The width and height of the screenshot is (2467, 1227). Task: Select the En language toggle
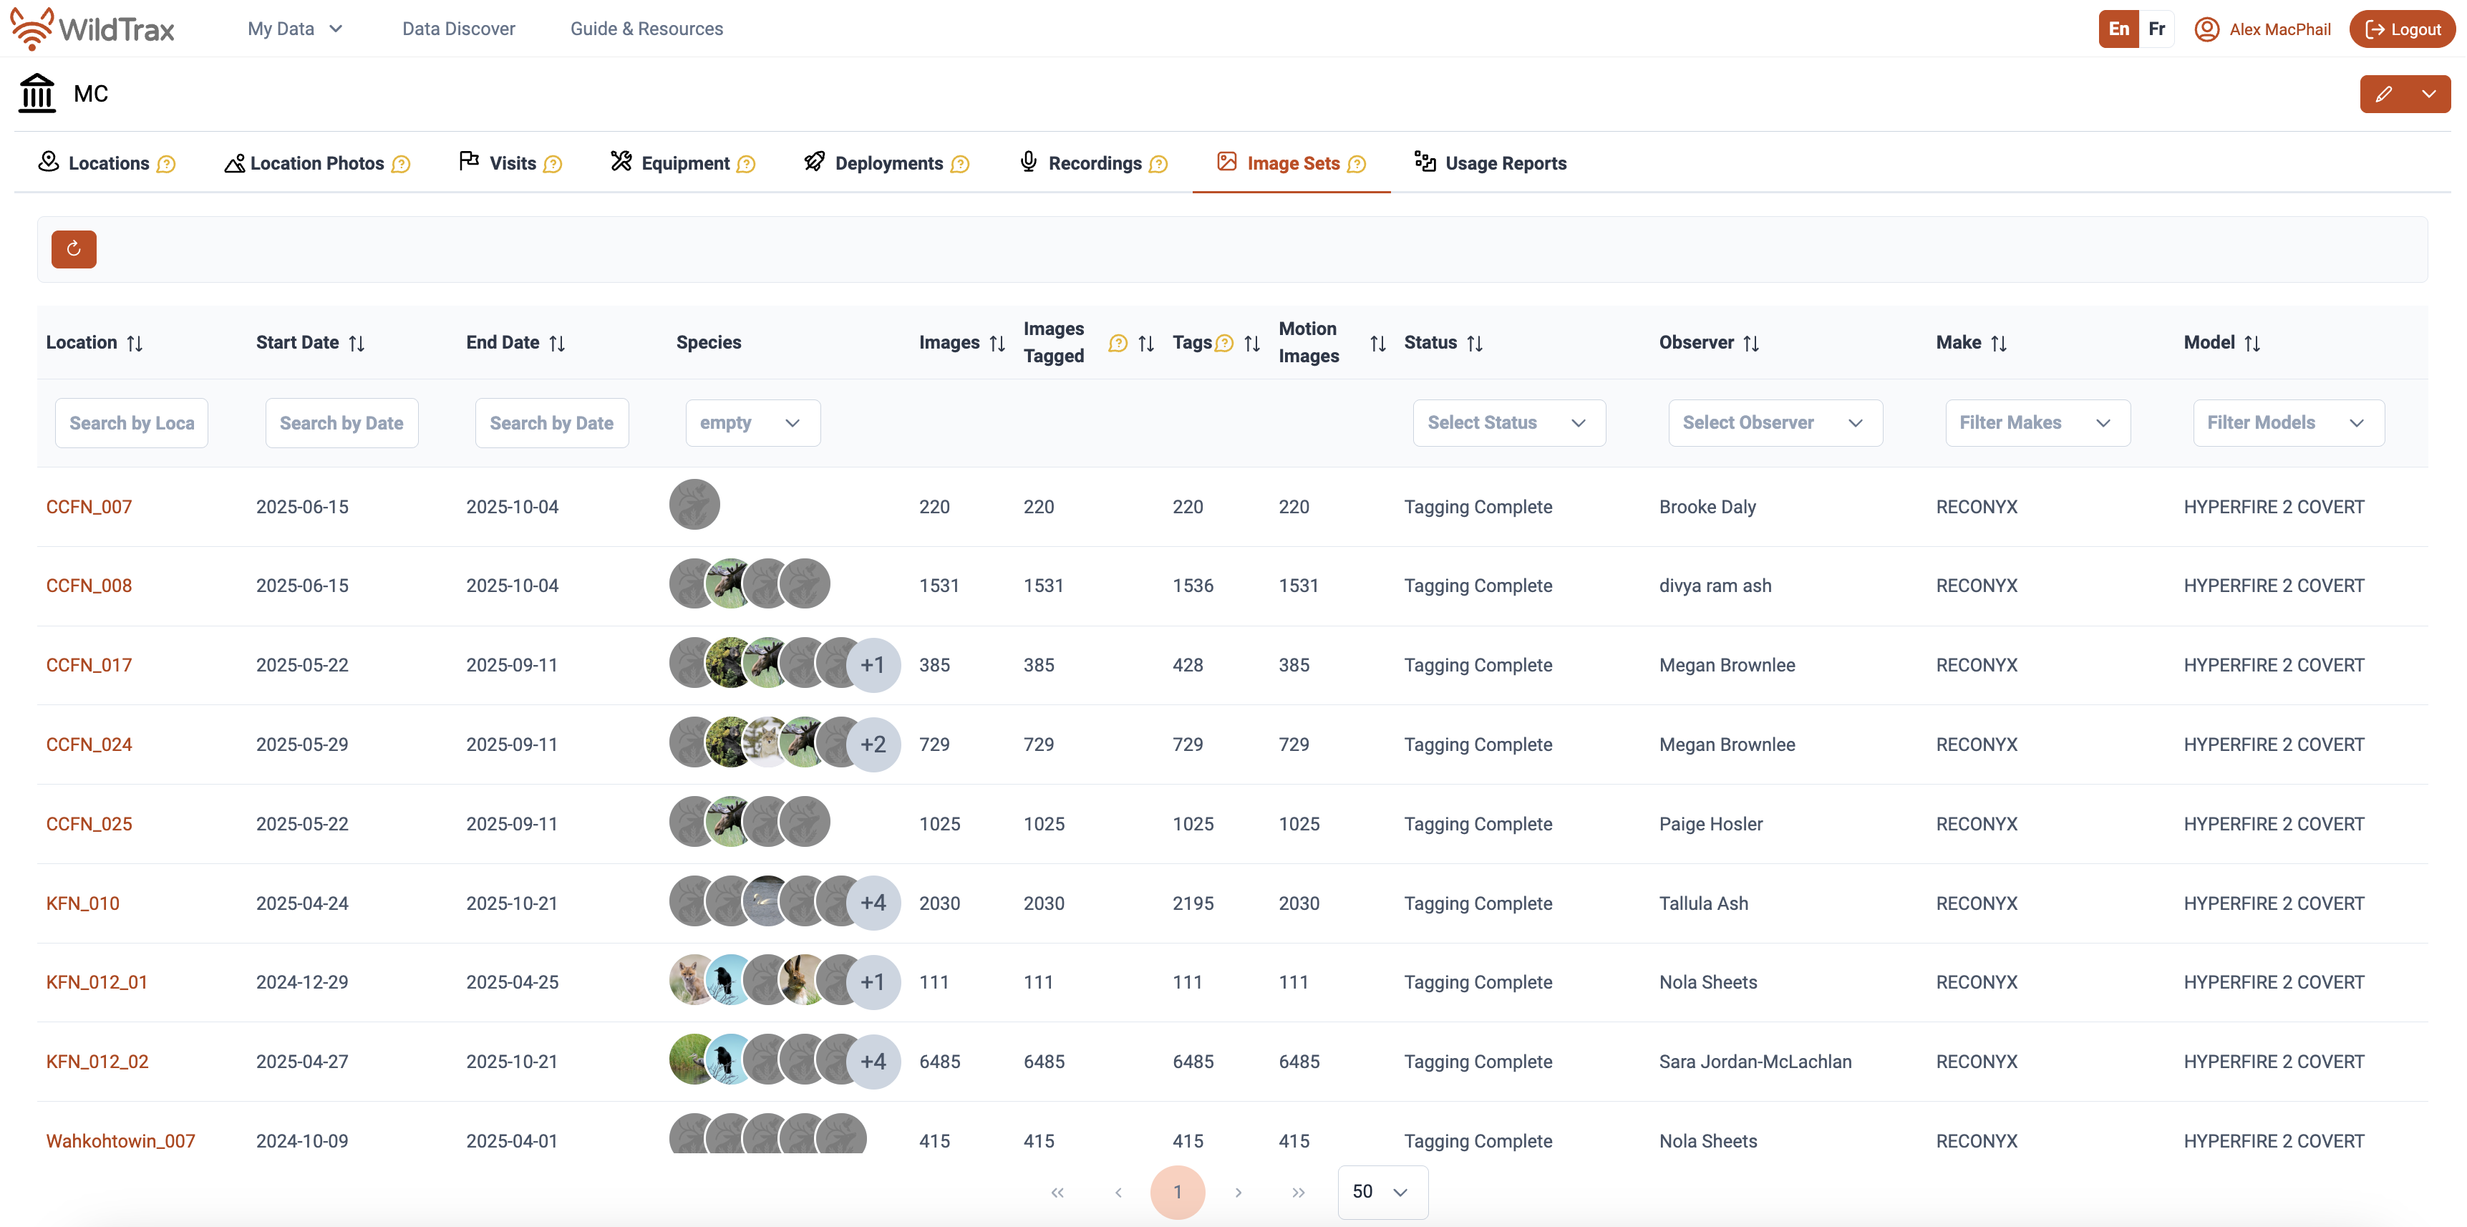(2118, 29)
